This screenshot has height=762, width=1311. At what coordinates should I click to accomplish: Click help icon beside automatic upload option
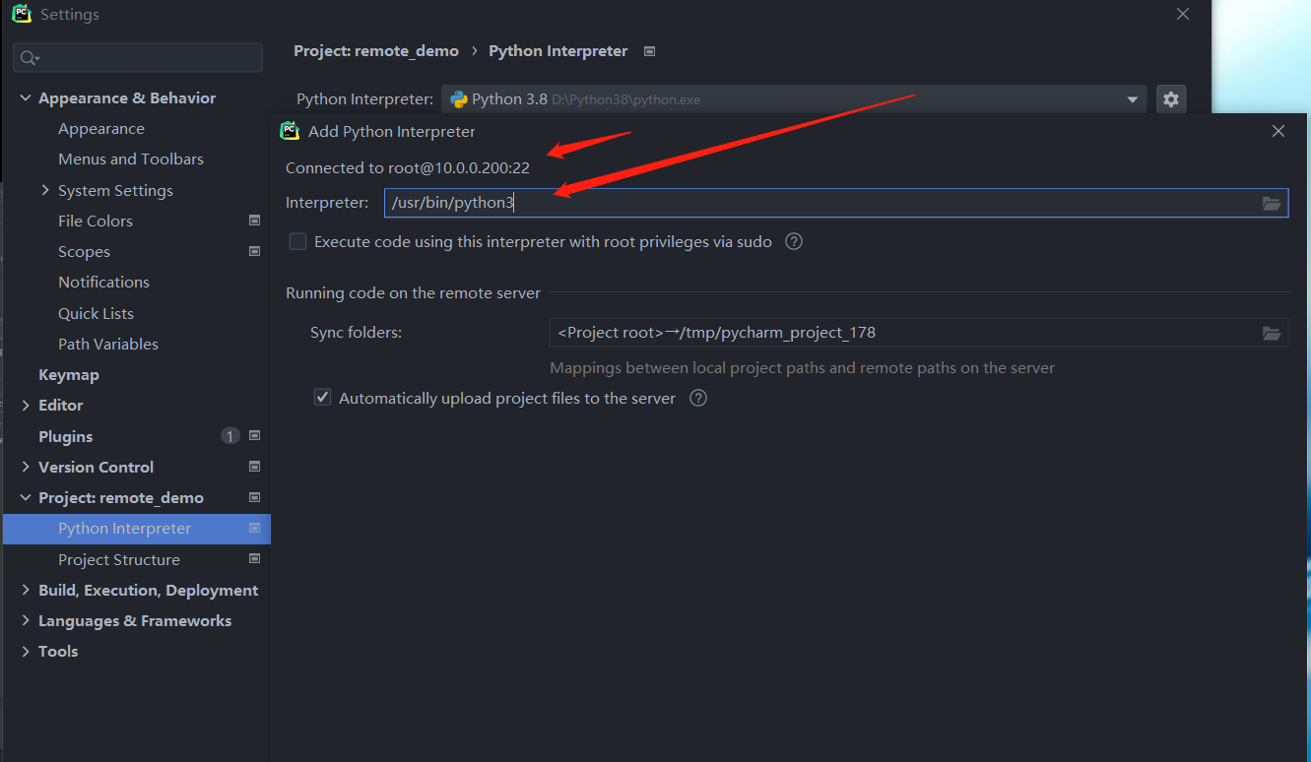[x=698, y=398]
